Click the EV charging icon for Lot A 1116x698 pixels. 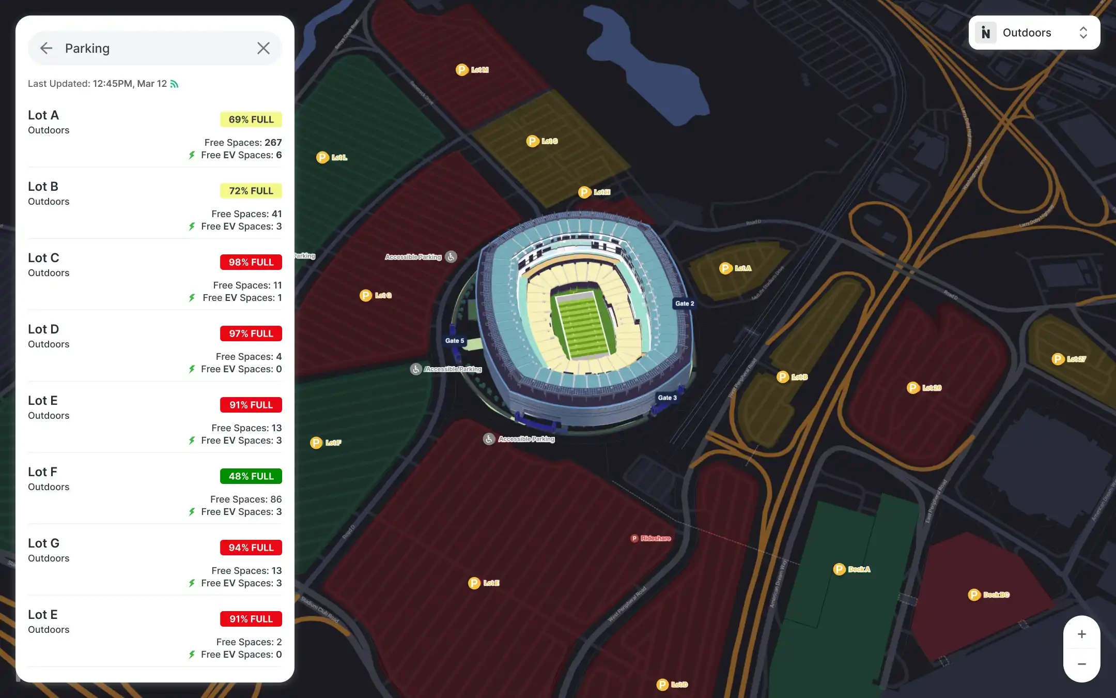coord(192,155)
